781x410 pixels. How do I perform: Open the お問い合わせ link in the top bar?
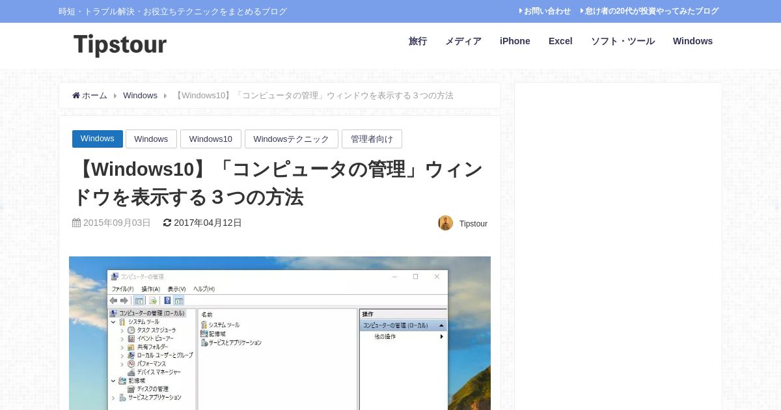pyautogui.click(x=547, y=11)
